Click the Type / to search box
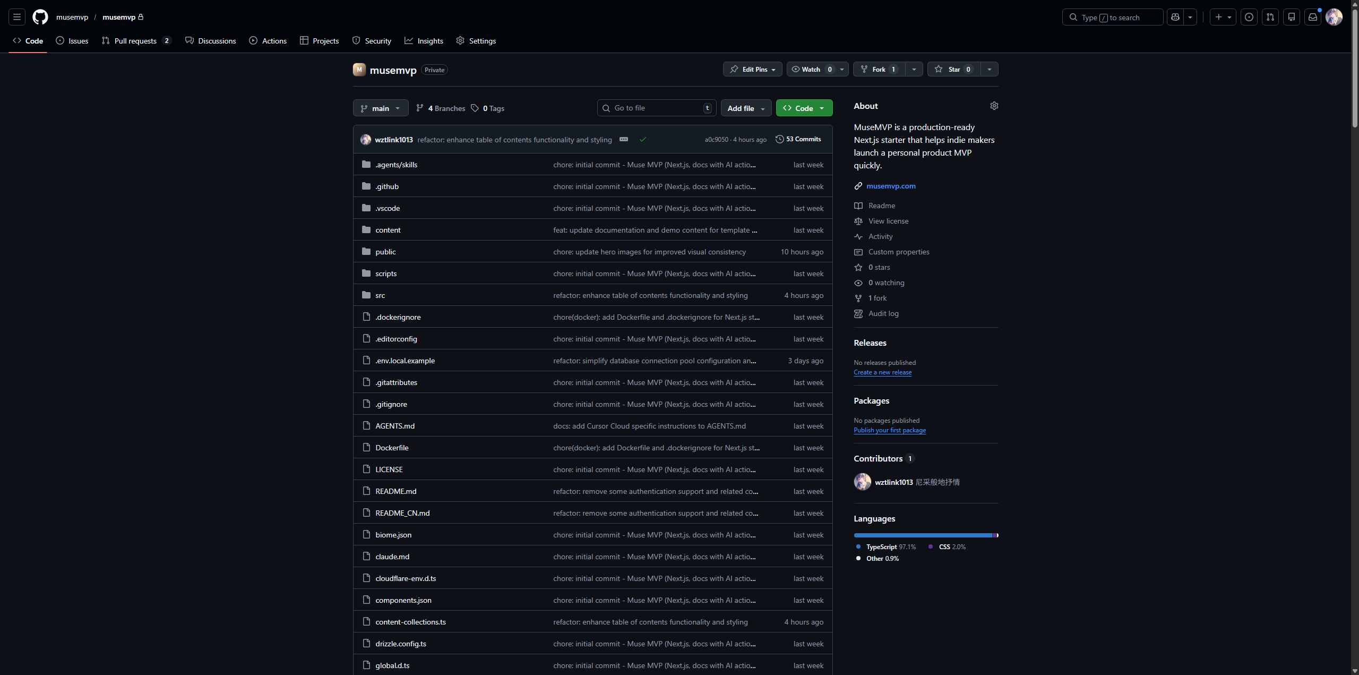The image size is (1359, 675). [x=1113, y=17]
